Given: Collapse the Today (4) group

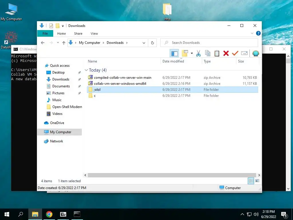Looking at the screenshot, I should coord(86,70).
